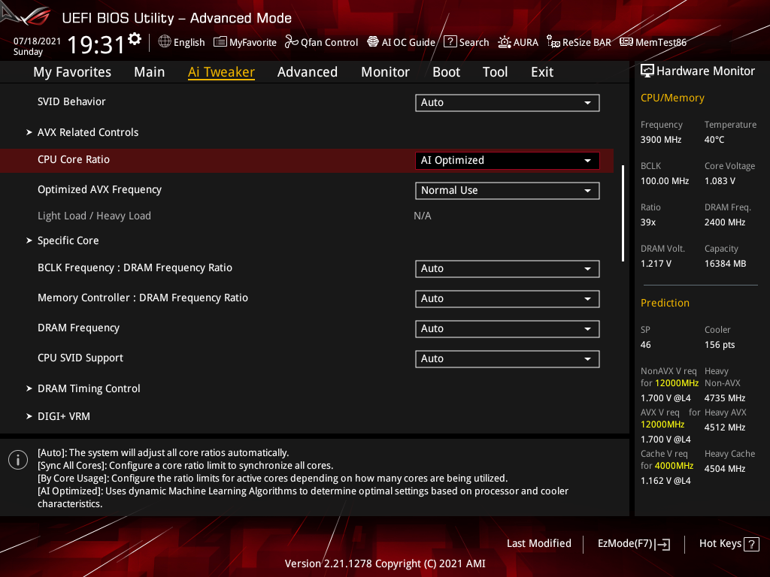Screen dimensions: 770x577
Task: Expand AVX Related Controls
Action: coord(88,131)
